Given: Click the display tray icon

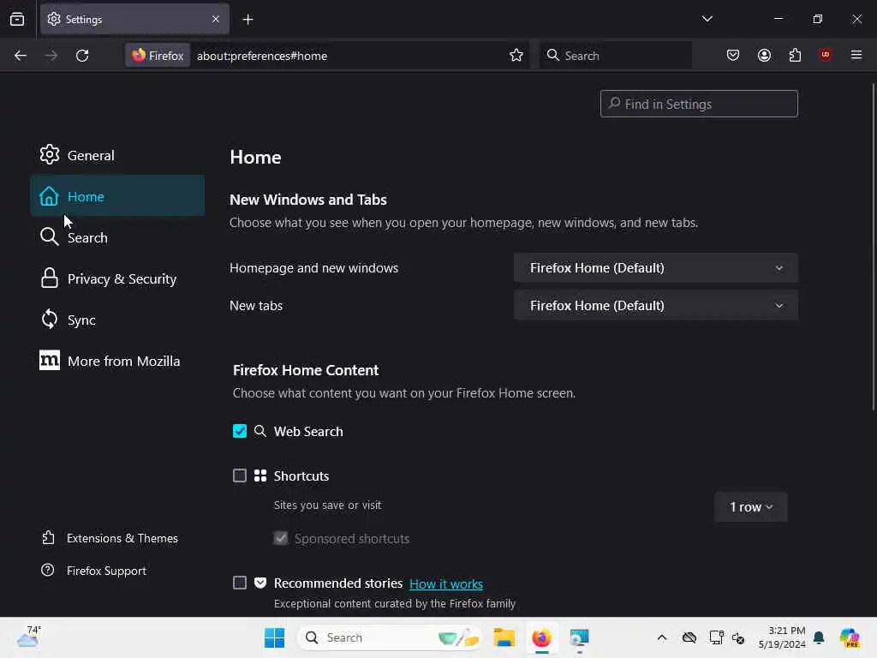Looking at the screenshot, I should click(x=716, y=637).
